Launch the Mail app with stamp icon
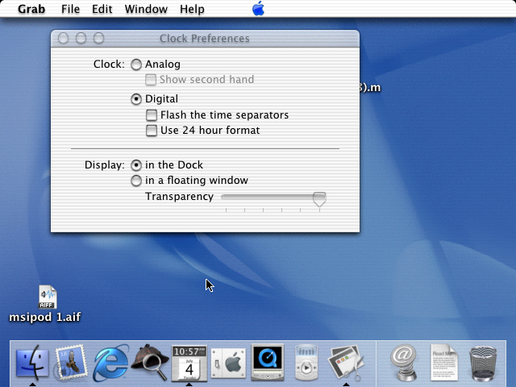Viewport: 516px width, 387px height. 71,363
